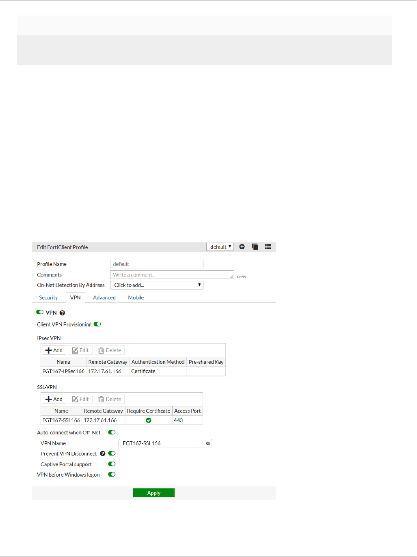Click the Profile Name input field
Viewport: 417px width, 557px height.
pyautogui.click(x=157, y=264)
